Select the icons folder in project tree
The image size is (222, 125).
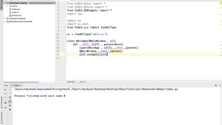(15, 6)
